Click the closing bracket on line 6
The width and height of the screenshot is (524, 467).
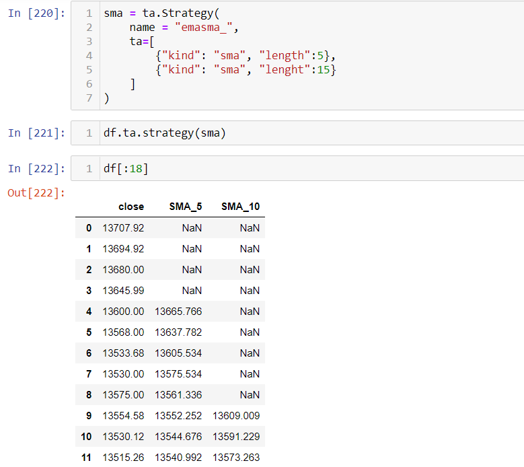tap(133, 84)
